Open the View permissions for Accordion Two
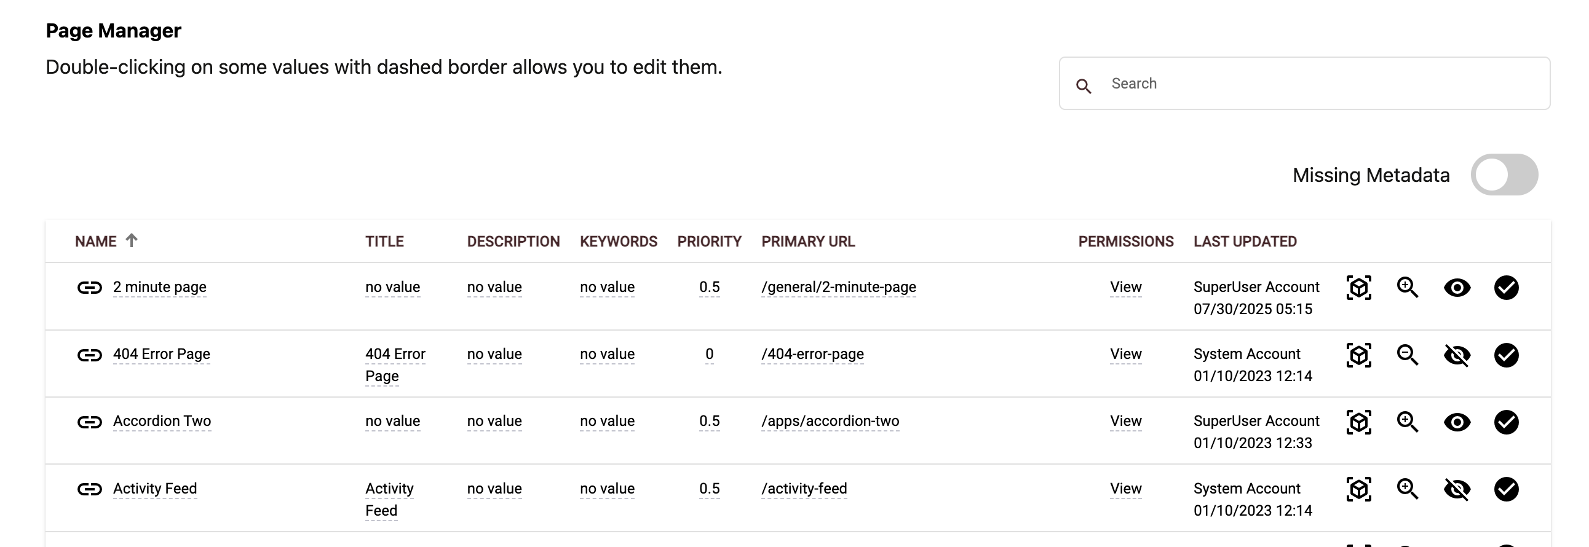1589x547 pixels. pyautogui.click(x=1125, y=421)
